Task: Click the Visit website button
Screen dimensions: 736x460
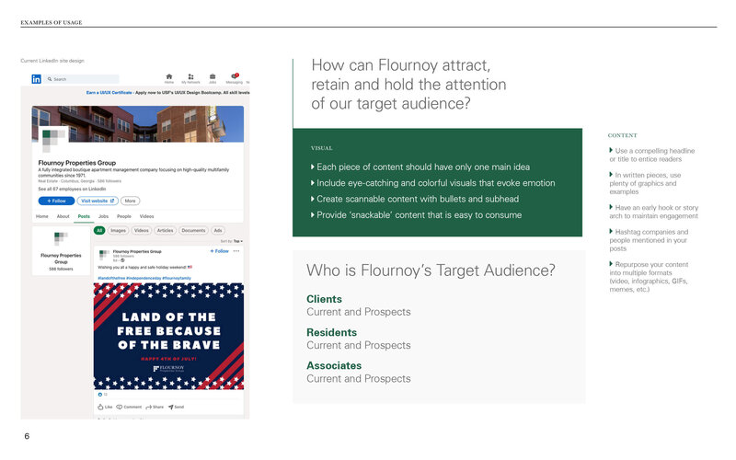Action: coord(97,201)
